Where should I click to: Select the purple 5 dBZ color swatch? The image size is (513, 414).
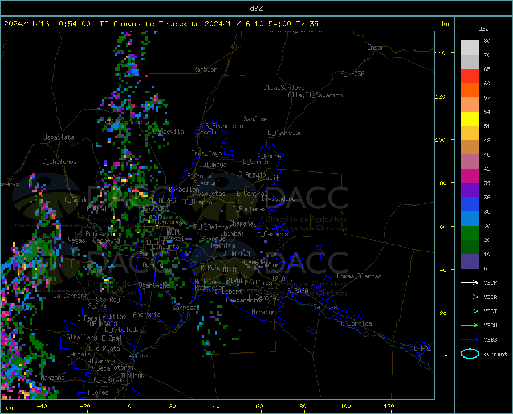click(470, 261)
